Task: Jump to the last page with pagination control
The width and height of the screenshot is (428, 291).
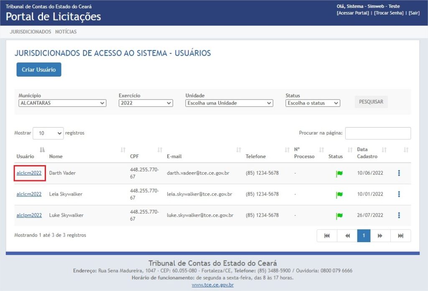Action: point(400,235)
